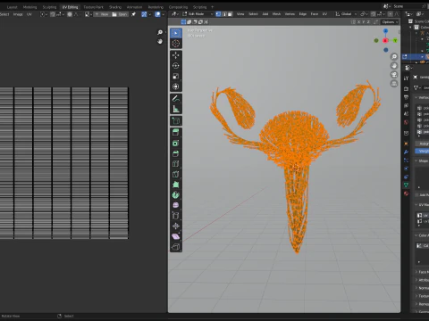The width and height of the screenshot is (429, 321).
Task: Activate the Scale tool in viewport toolbar
Action: (x=176, y=76)
